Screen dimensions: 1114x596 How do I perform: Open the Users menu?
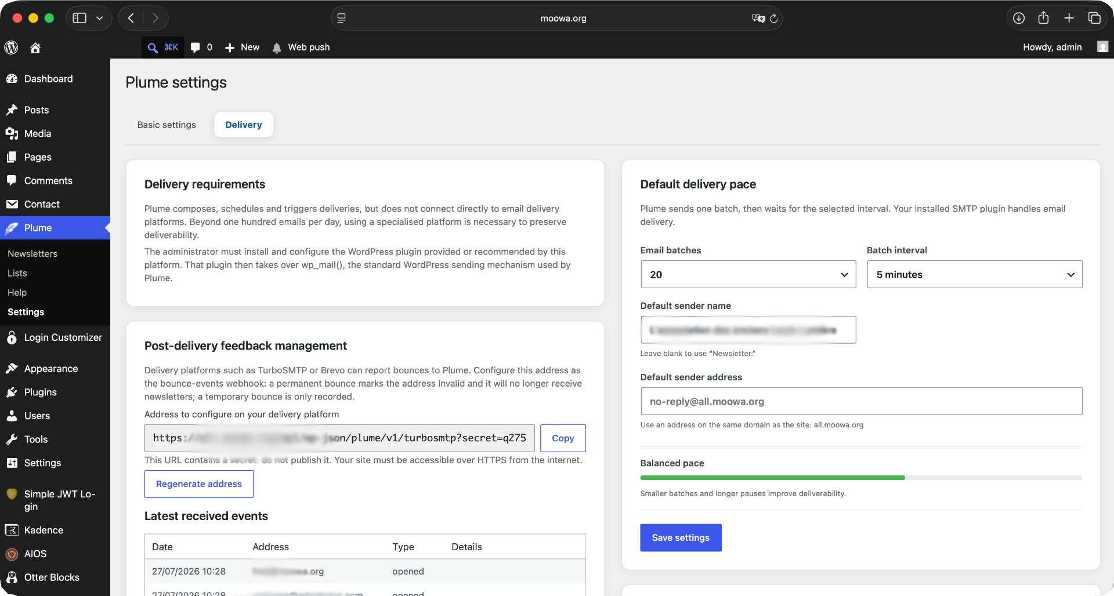point(55,416)
